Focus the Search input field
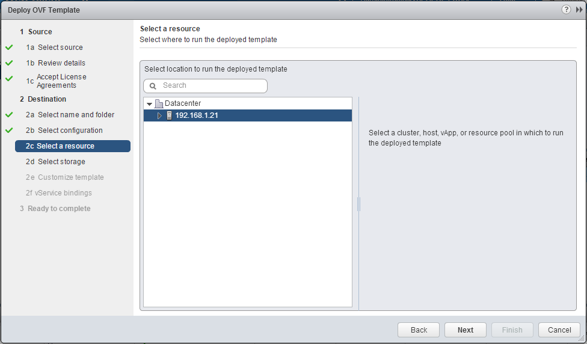Viewport: 587px width, 344px height. point(212,86)
